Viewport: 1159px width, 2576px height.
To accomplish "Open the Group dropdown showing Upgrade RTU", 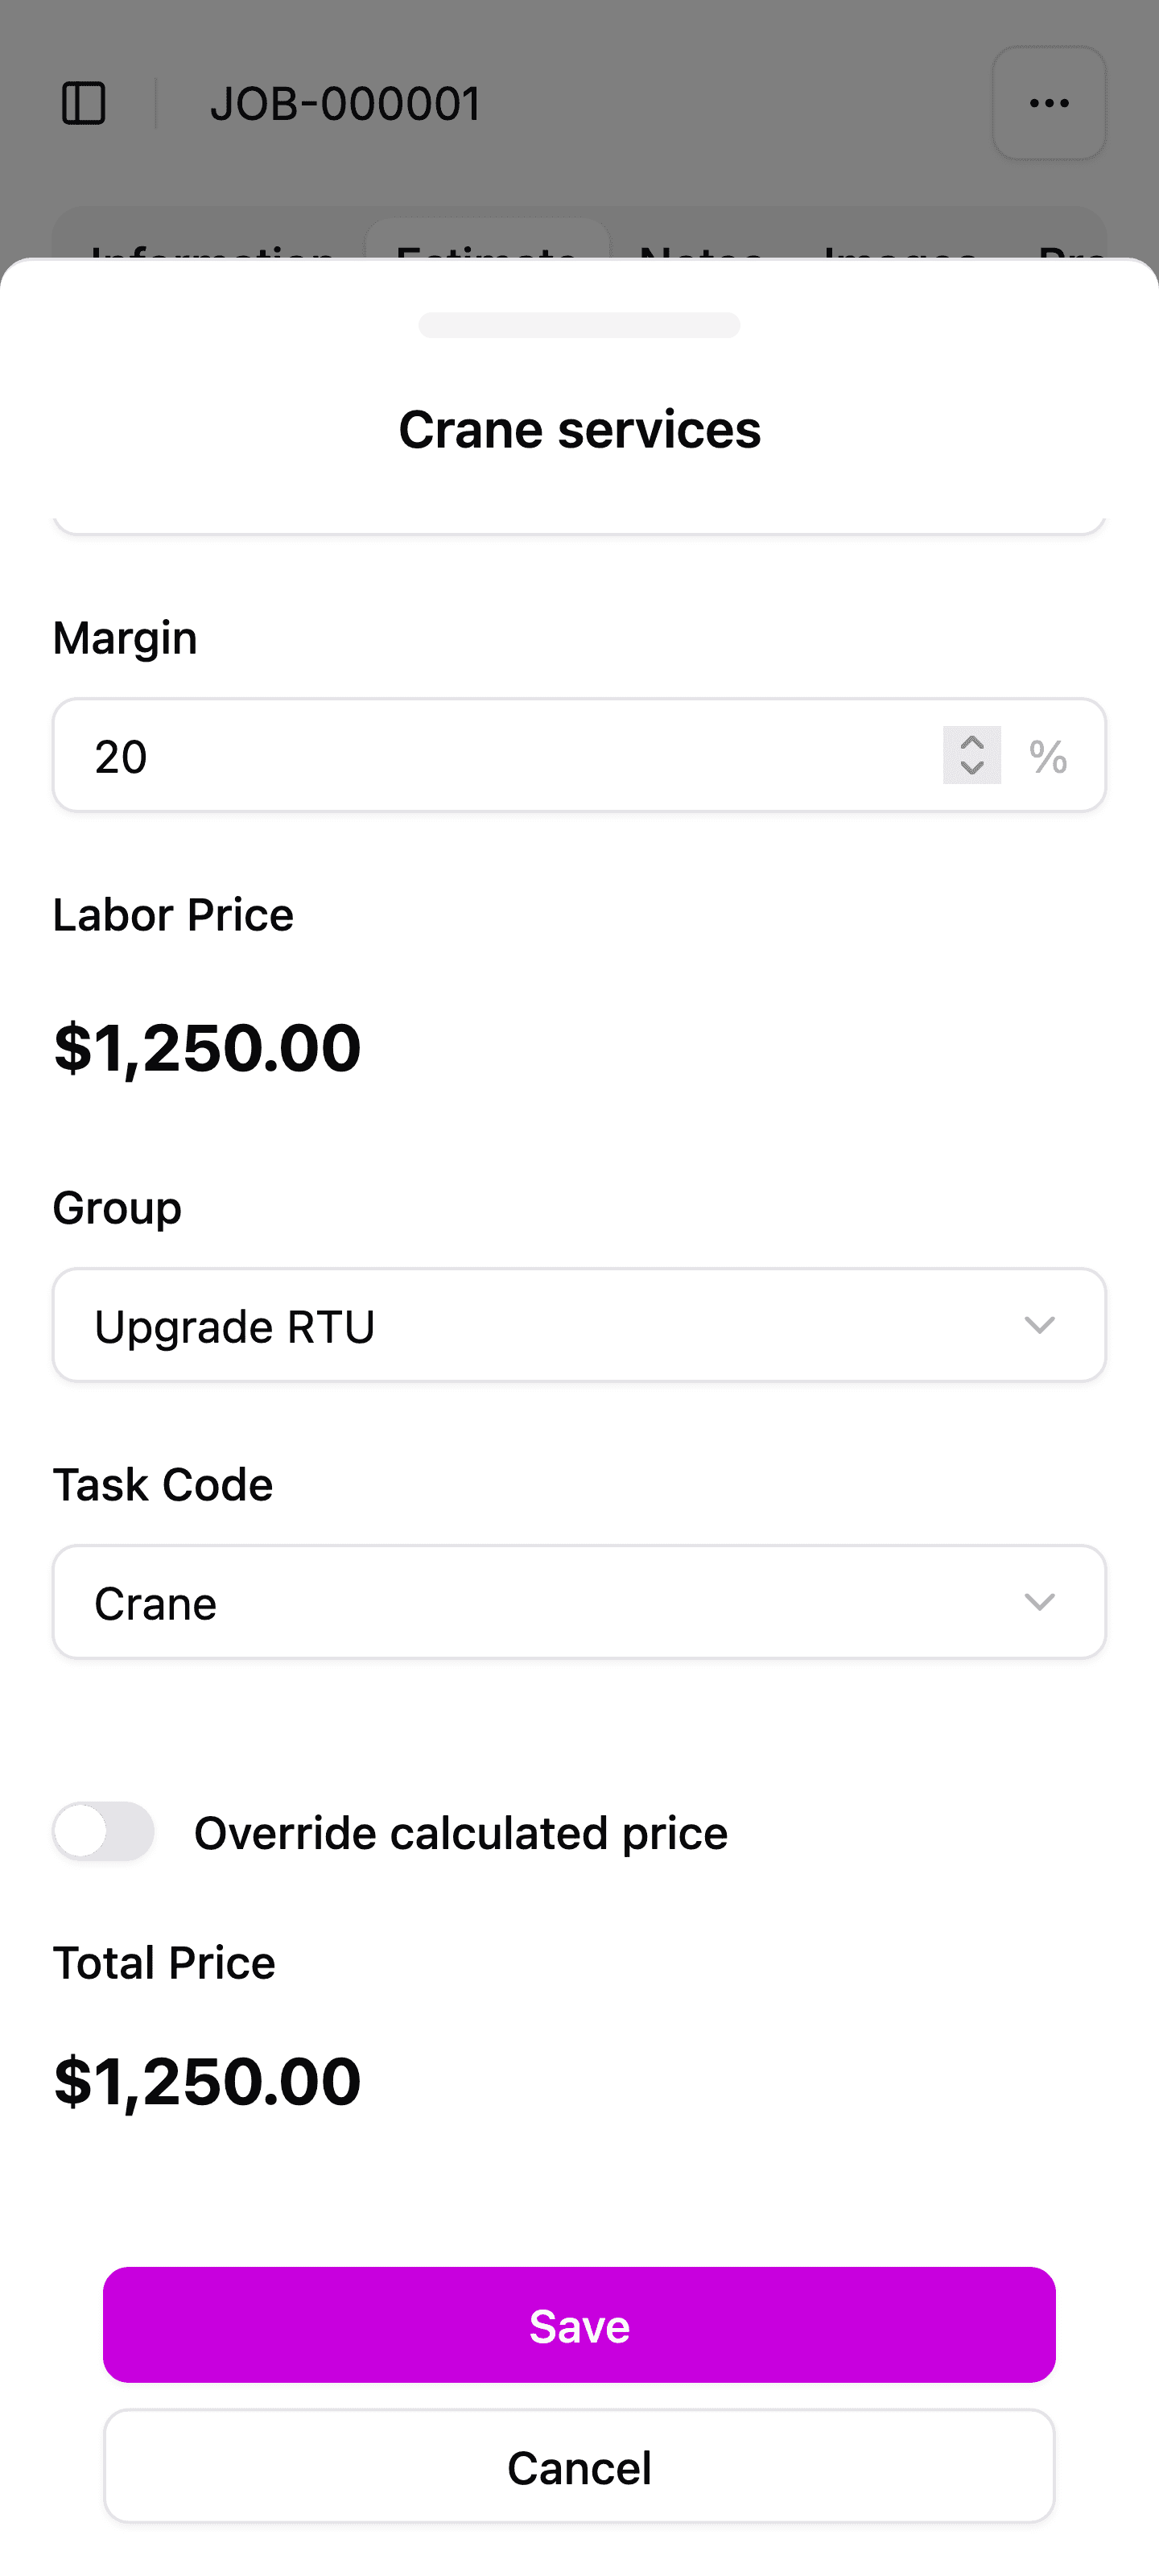I will pyautogui.click(x=579, y=1325).
